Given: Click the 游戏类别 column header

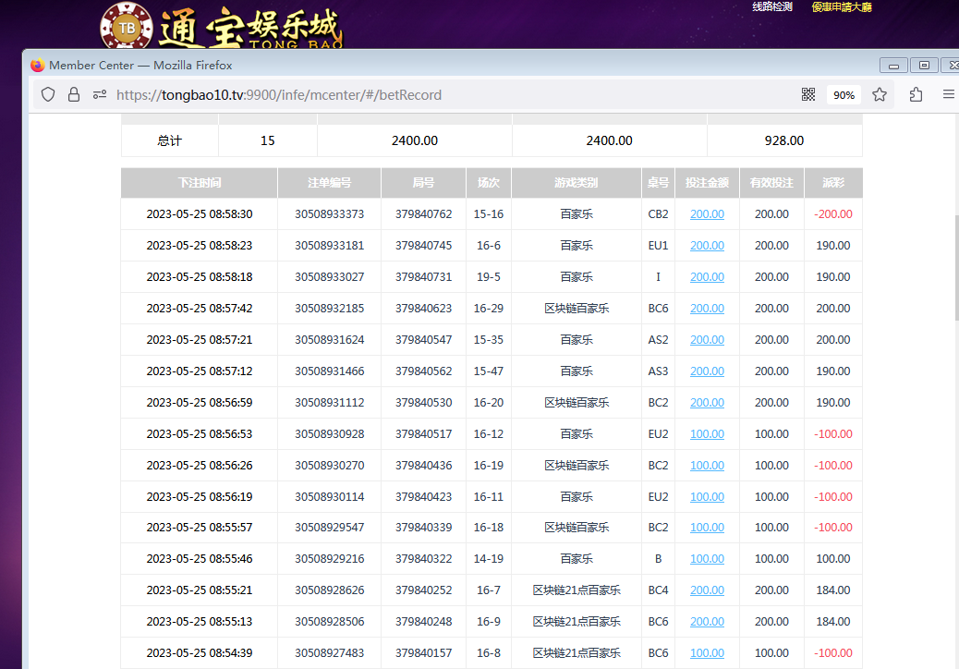Looking at the screenshot, I should (x=577, y=183).
